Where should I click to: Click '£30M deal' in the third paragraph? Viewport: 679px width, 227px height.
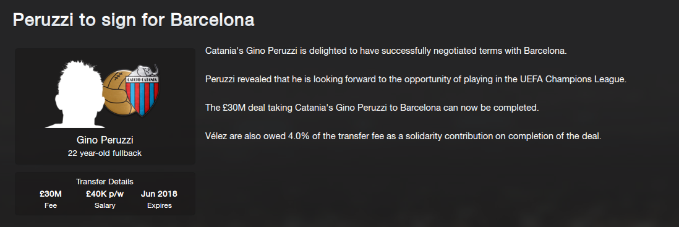[x=241, y=108]
